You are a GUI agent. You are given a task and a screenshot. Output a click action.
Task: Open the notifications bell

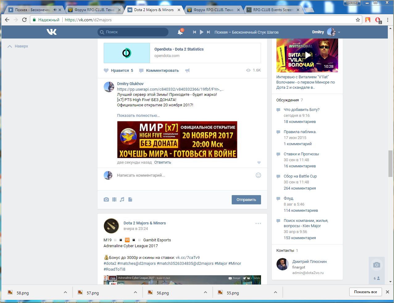click(180, 32)
